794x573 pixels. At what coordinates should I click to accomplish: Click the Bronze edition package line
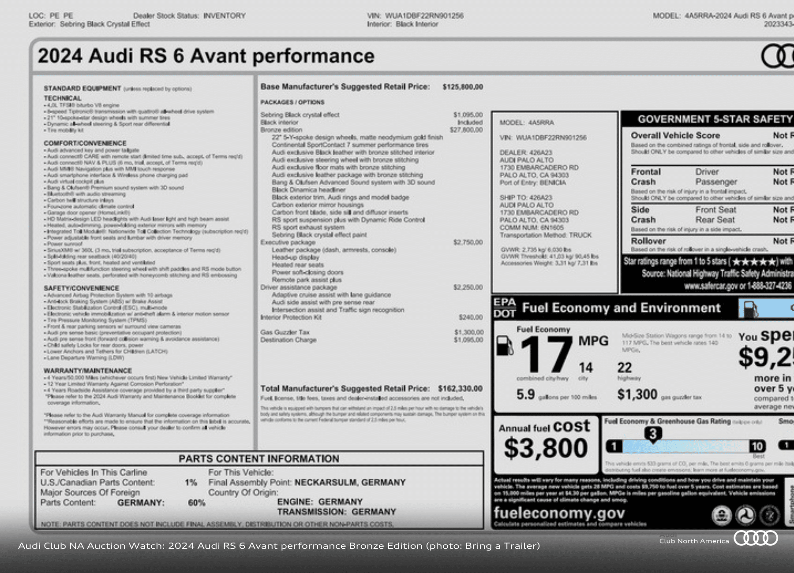(x=281, y=130)
